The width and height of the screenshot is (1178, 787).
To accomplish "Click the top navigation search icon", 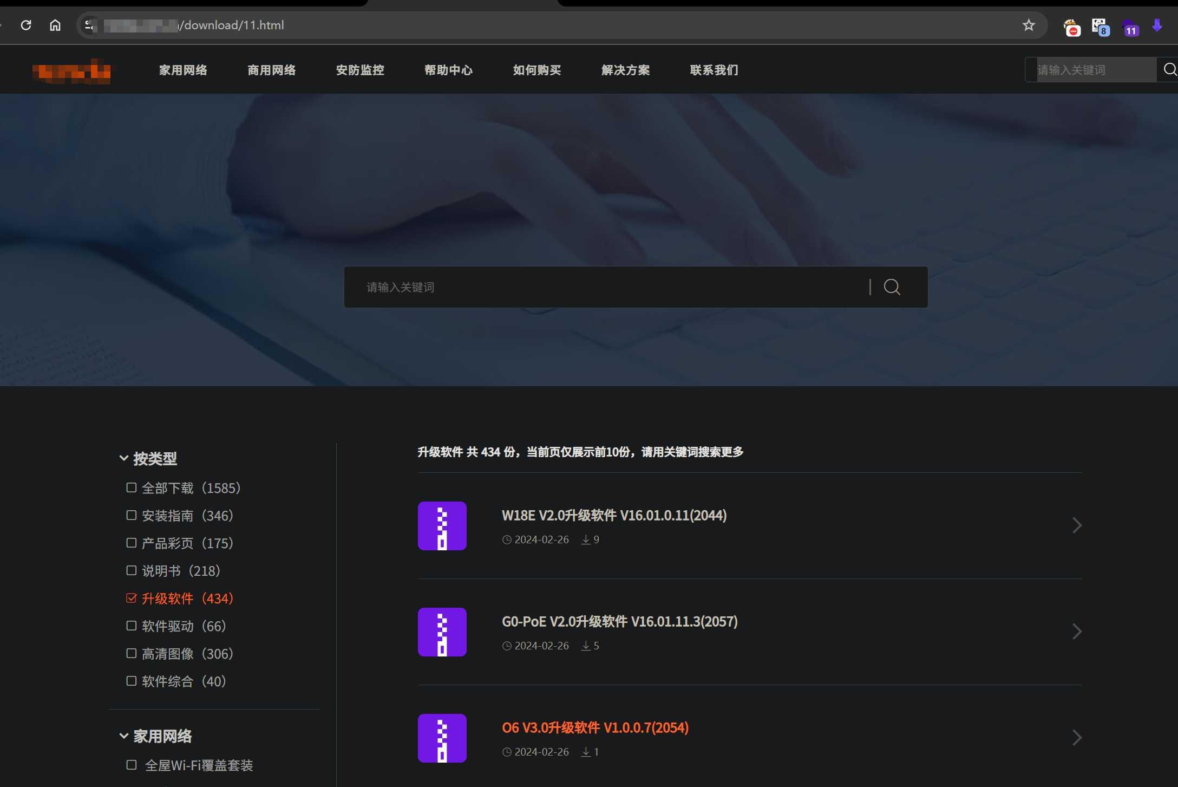I will pos(1169,69).
